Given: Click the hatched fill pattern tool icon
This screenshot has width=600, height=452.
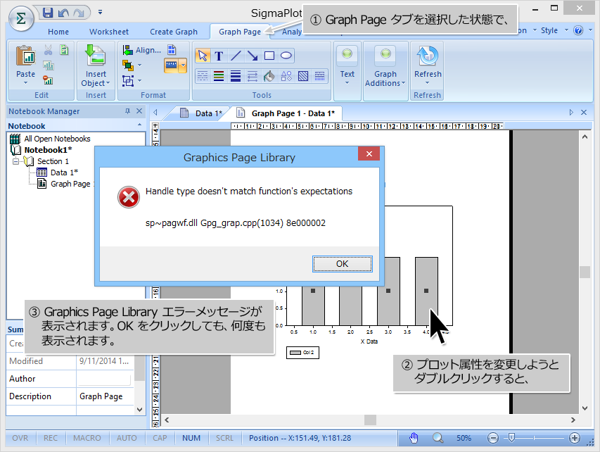Looking at the screenshot, I should [303, 76].
